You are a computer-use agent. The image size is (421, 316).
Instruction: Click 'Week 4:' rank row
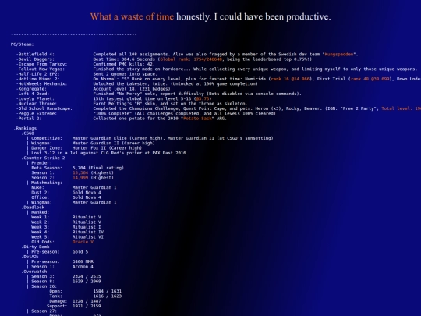67,232
